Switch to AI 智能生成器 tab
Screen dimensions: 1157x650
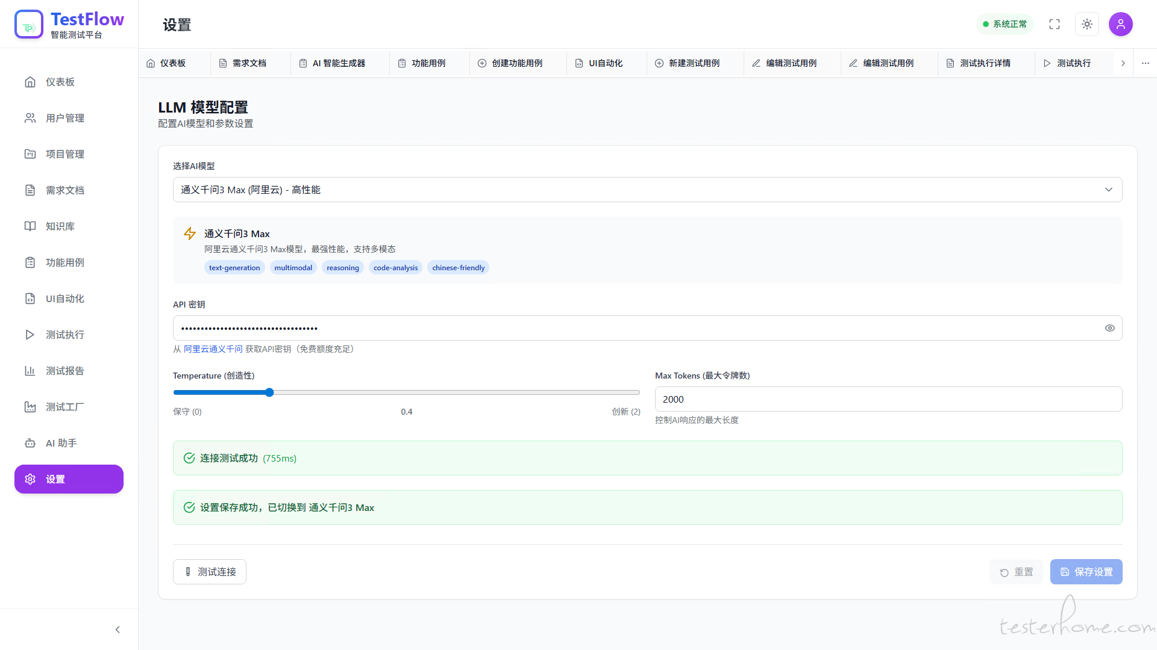tap(339, 63)
